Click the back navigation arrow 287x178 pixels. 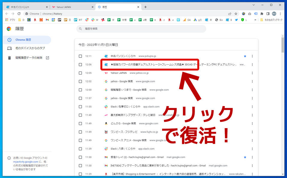pos(7,13)
